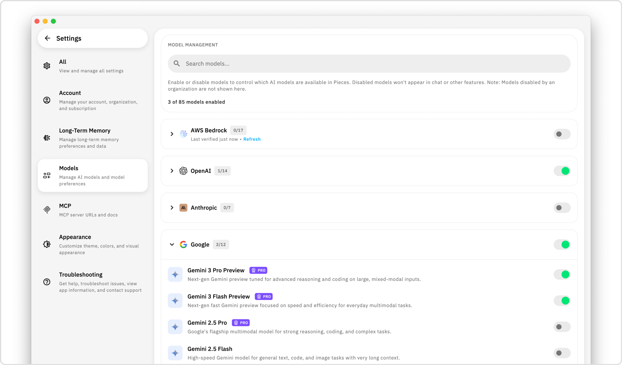The height and width of the screenshot is (365, 622).
Task: Collapse the Google model list
Action: [x=172, y=244]
